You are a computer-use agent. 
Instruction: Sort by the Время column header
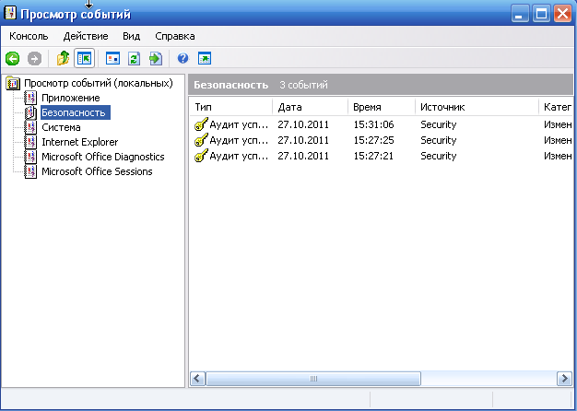(382, 107)
